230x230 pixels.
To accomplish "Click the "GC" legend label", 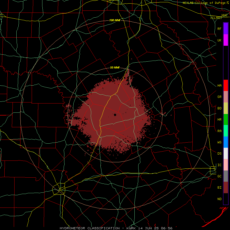I will (219, 176).
